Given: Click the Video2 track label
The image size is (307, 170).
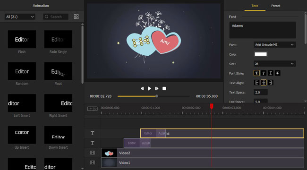Looking at the screenshot, I should click(x=125, y=153).
